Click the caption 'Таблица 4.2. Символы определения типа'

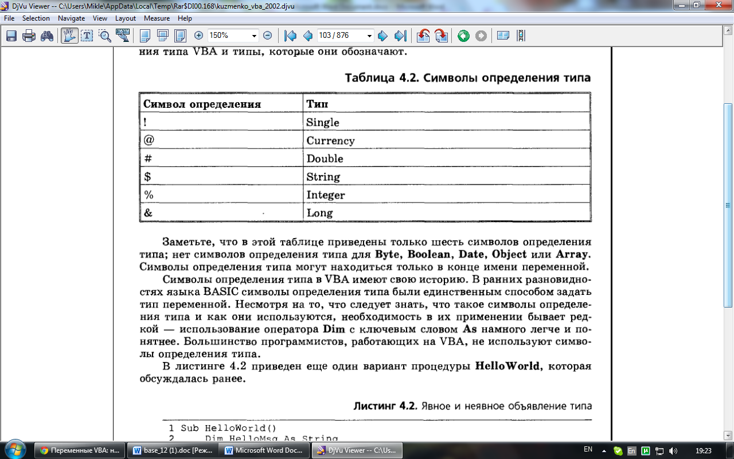pyautogui.click(x=467, y=78)
